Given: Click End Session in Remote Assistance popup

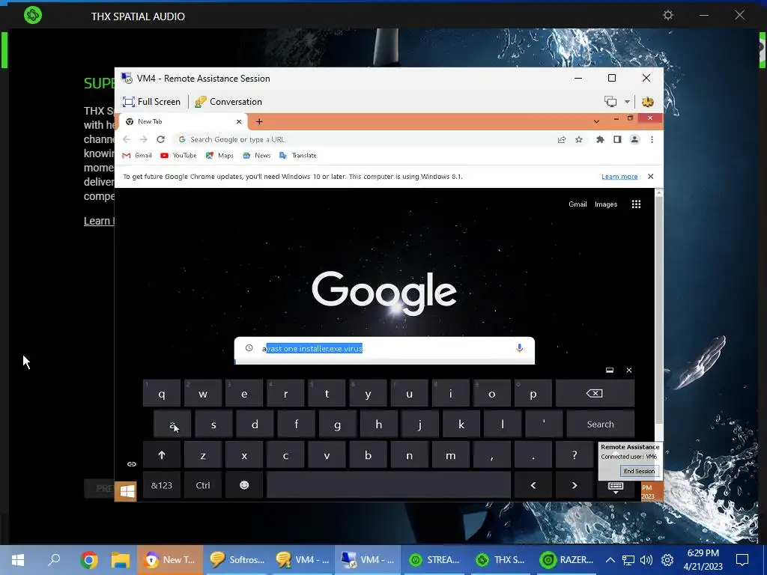Looking at the screenshot, I should click(639, 472).
